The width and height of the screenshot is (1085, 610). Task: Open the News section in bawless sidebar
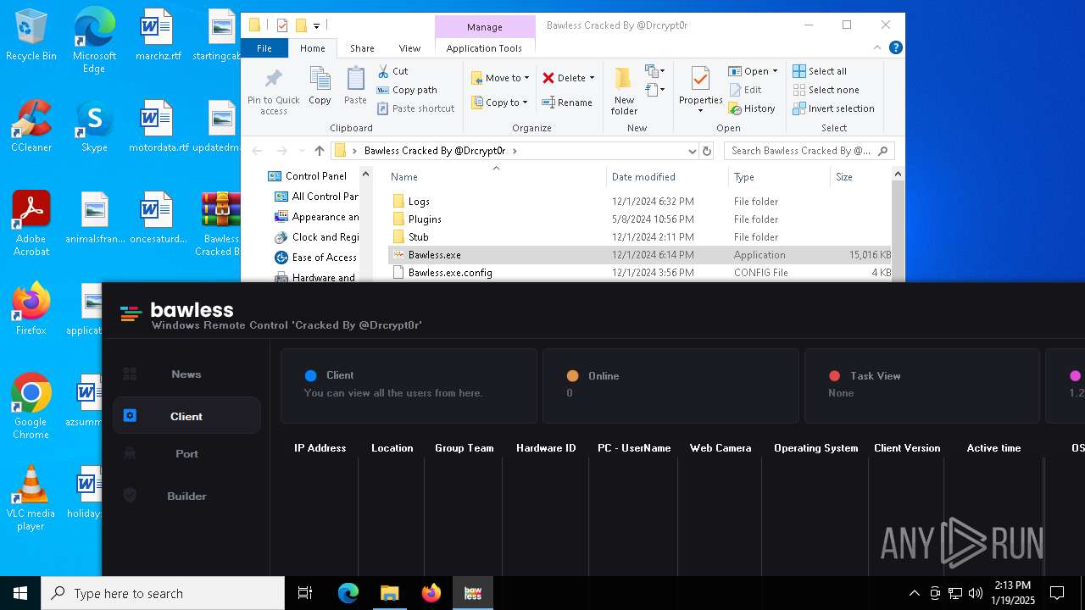pyautogui.click(x=186, y=374)
